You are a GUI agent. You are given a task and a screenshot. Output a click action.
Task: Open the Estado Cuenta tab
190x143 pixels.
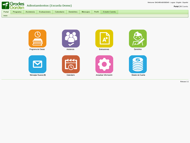(110, 12)
